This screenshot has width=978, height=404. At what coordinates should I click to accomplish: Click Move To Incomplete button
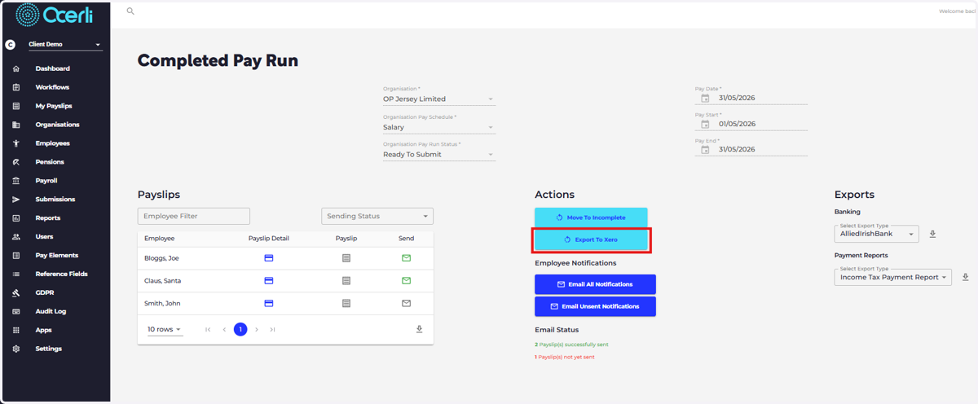click(591, 217)
